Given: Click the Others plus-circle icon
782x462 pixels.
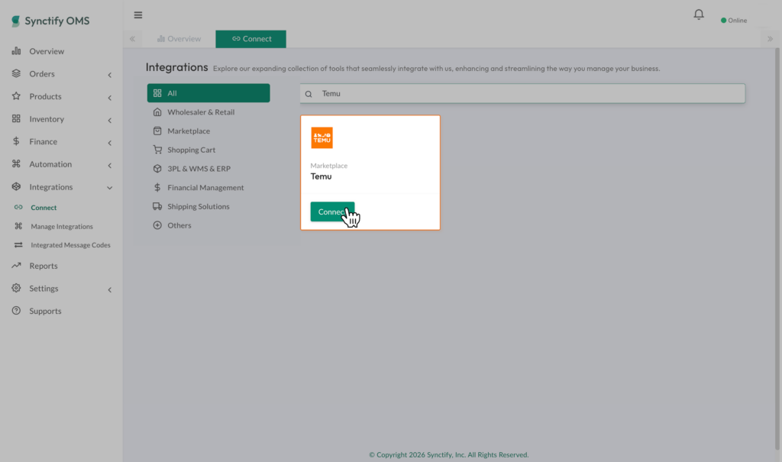Looking at the screenshot, I should pos(157,225).
